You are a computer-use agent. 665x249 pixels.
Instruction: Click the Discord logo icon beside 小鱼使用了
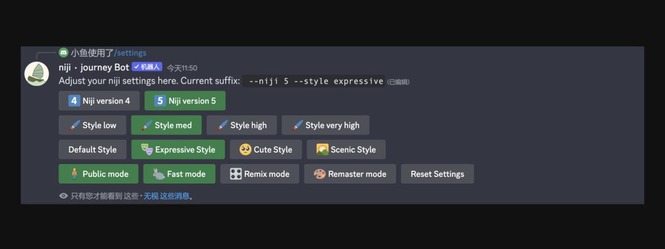pos(63,52)
